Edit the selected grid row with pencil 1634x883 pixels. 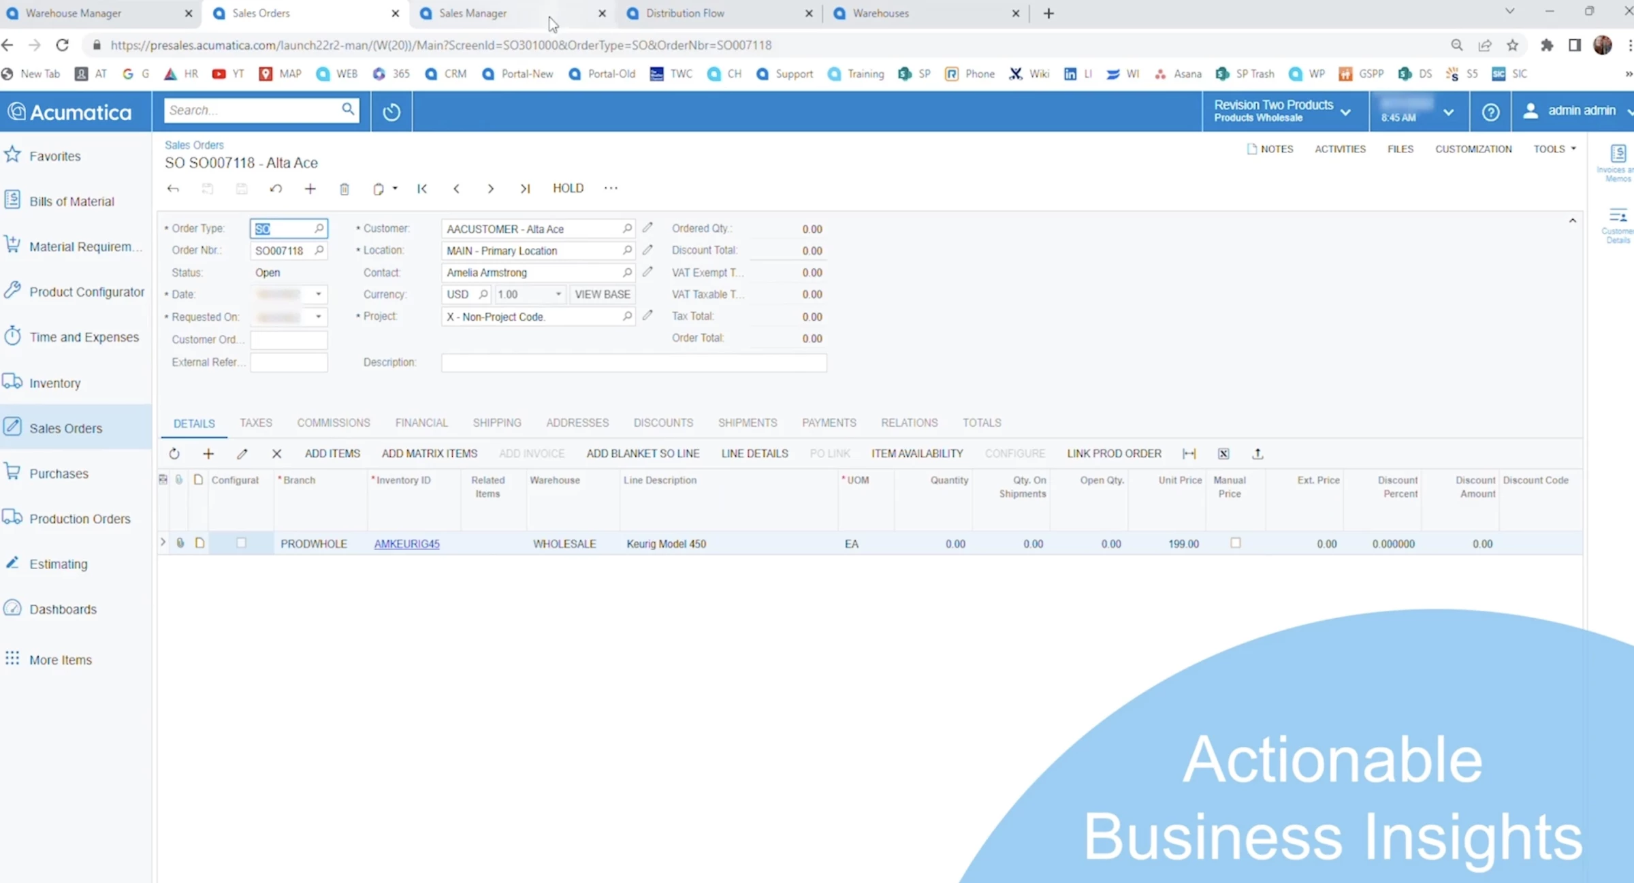tap(242, 453)
